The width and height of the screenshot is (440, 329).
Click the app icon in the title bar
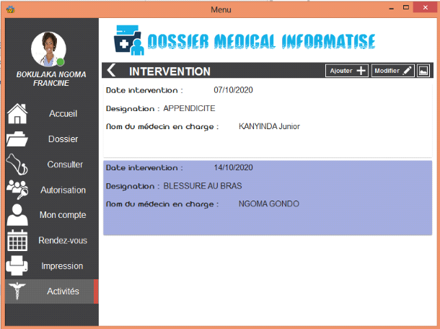tap(11, 10)
